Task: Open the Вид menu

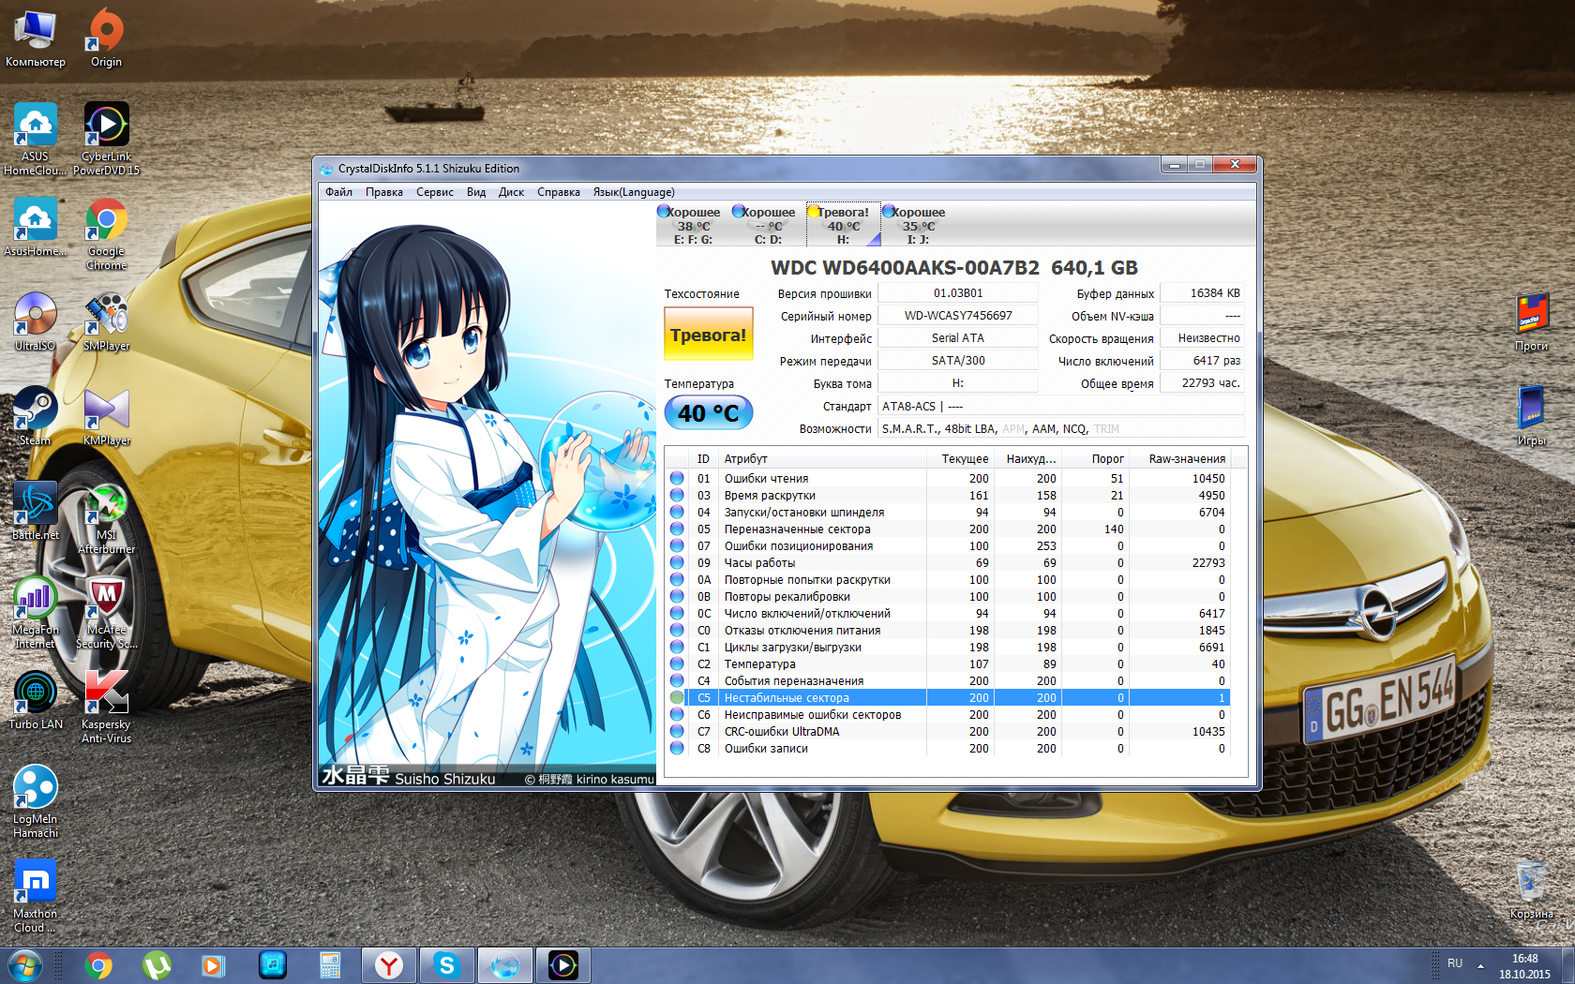Action: pos(476,192)
